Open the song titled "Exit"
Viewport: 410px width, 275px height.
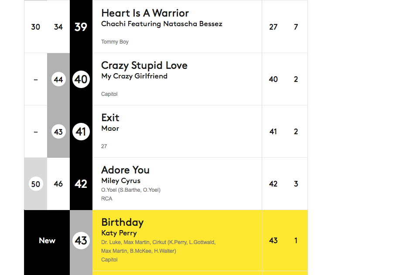[x=110, y=118]
